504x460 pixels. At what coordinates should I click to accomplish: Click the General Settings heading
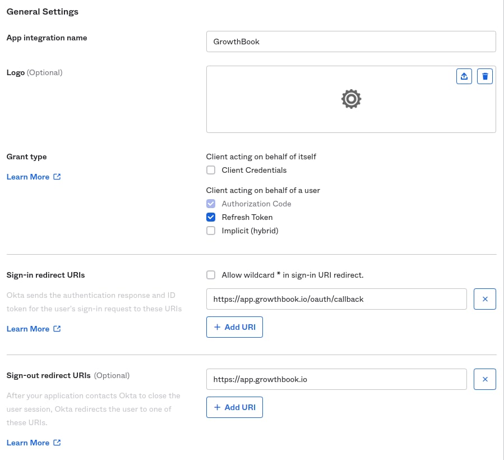coord(43,12)
